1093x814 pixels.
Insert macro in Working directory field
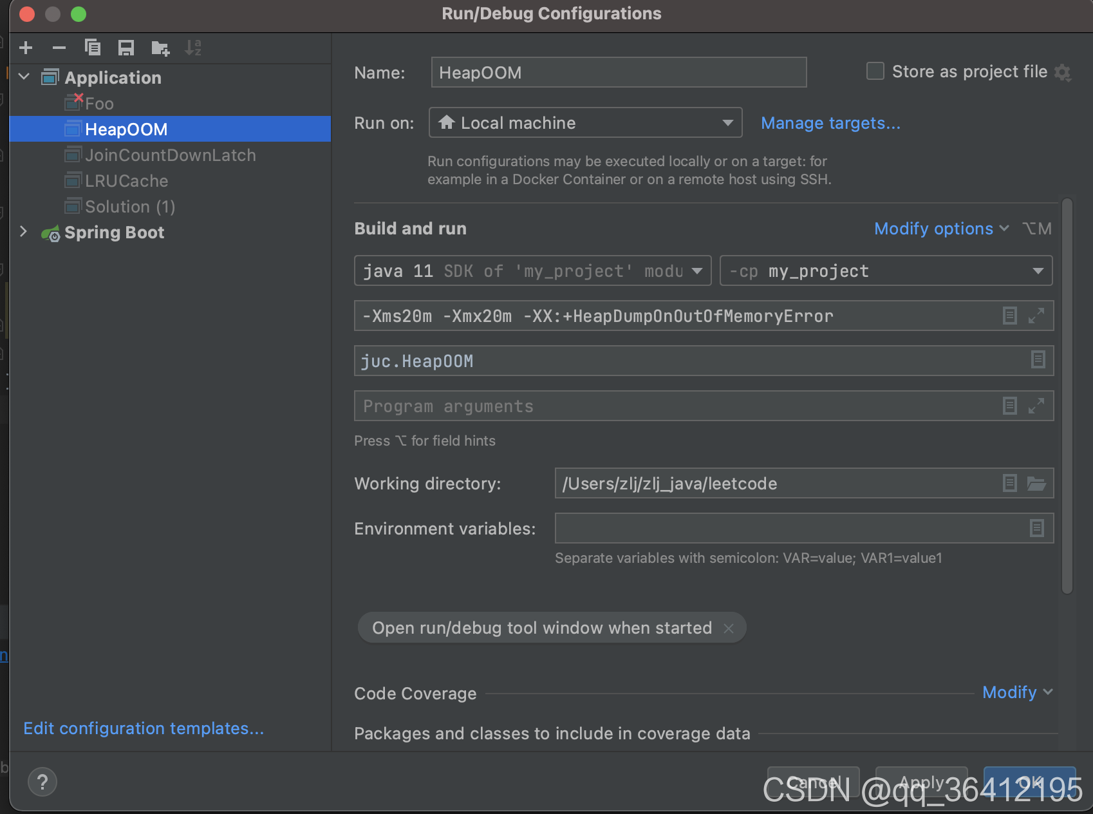coord(1010,483)
